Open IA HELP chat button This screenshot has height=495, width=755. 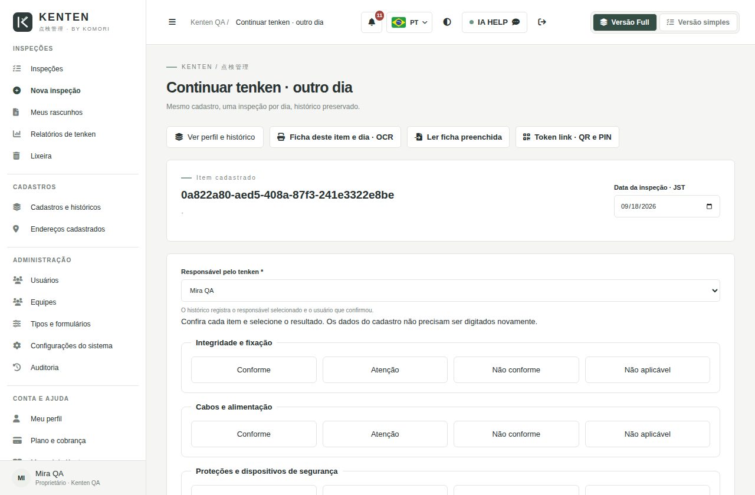[x=494, y=22]
